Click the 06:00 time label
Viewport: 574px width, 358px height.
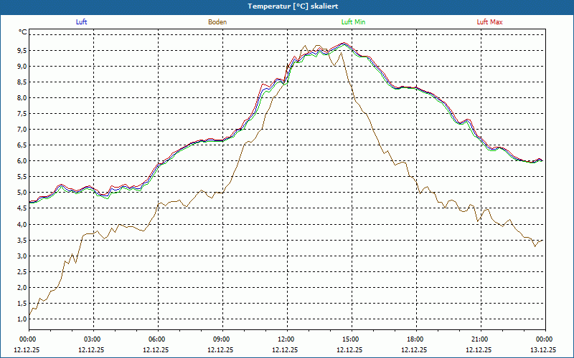click(x=158, y=339)
